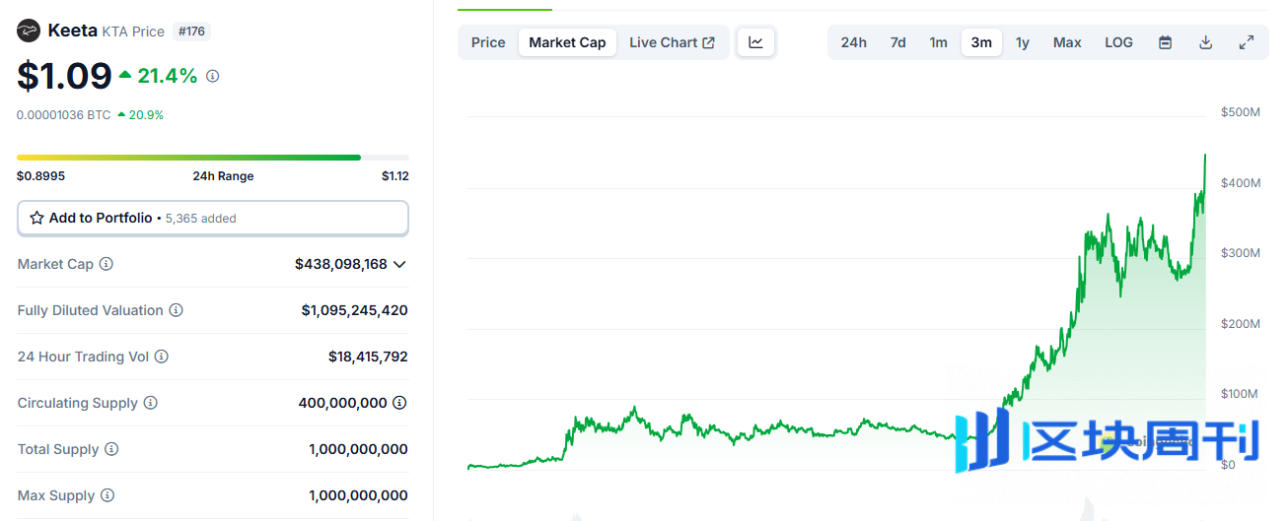Viewport: 1288px width, 521px height.
Task: Click the $500M axis label
Action: tap(1241, 112)
